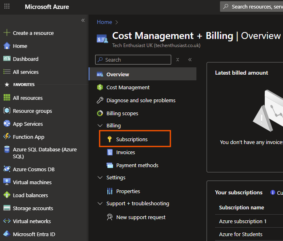283x241 pixels.
Task: Collapse the Settings section chevron
Action: [x=100, y=178]
